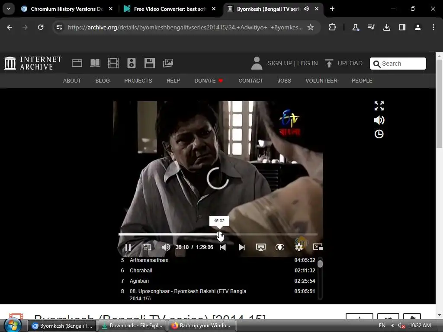Go to Internet Archive home logo
The height and width of the screenshot is (332, 443).
[33, 63]
